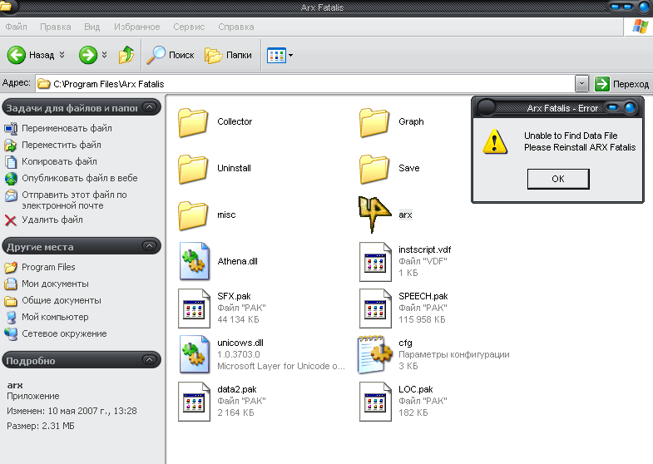Open Мои документы link
653x464 pixels.
[x=55, y=284]
